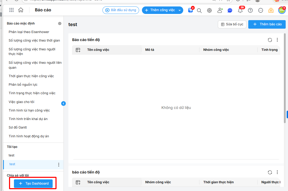
Task: Click the Tạo Dashboard button
Action: [x=33, y=184]
